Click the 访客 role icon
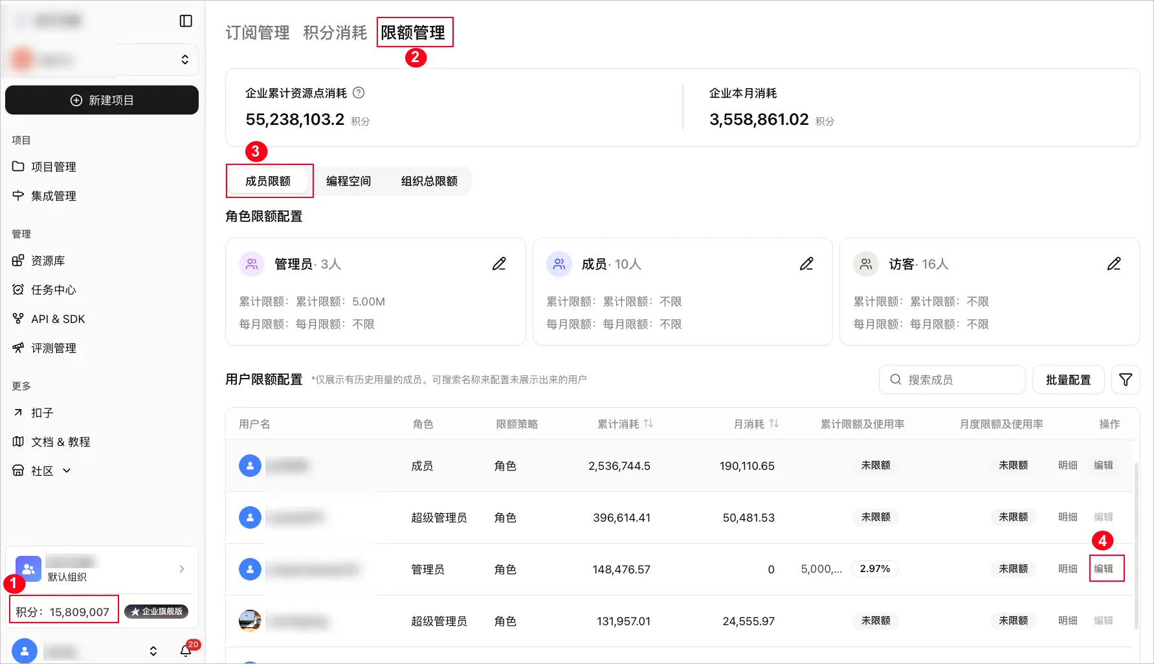Image resolution: width=1154 pixels, height=664 pixels. pos(866,264)
